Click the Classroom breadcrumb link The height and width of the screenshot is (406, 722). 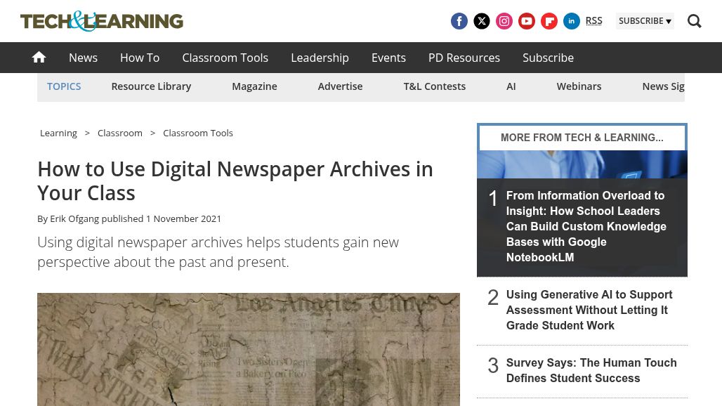tap(119, 133)
